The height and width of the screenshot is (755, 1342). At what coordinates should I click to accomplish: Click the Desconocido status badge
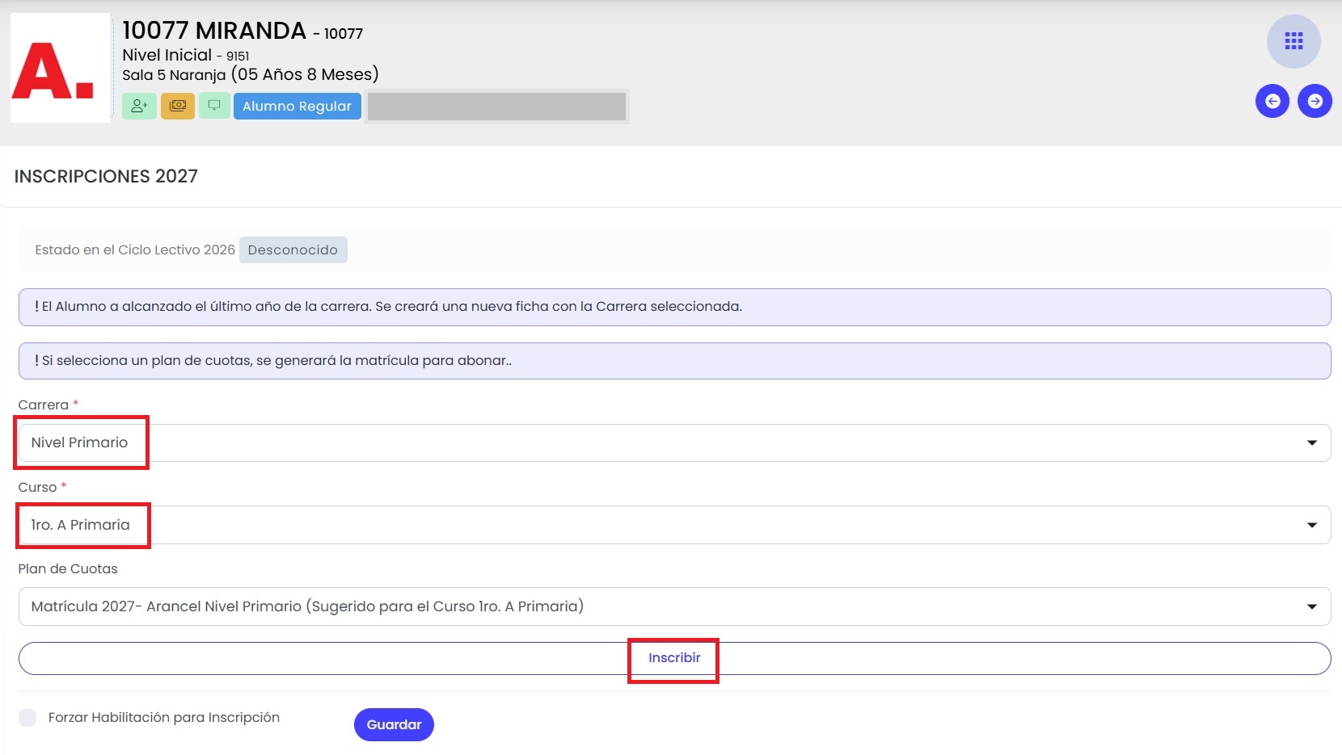coord(293,250)
